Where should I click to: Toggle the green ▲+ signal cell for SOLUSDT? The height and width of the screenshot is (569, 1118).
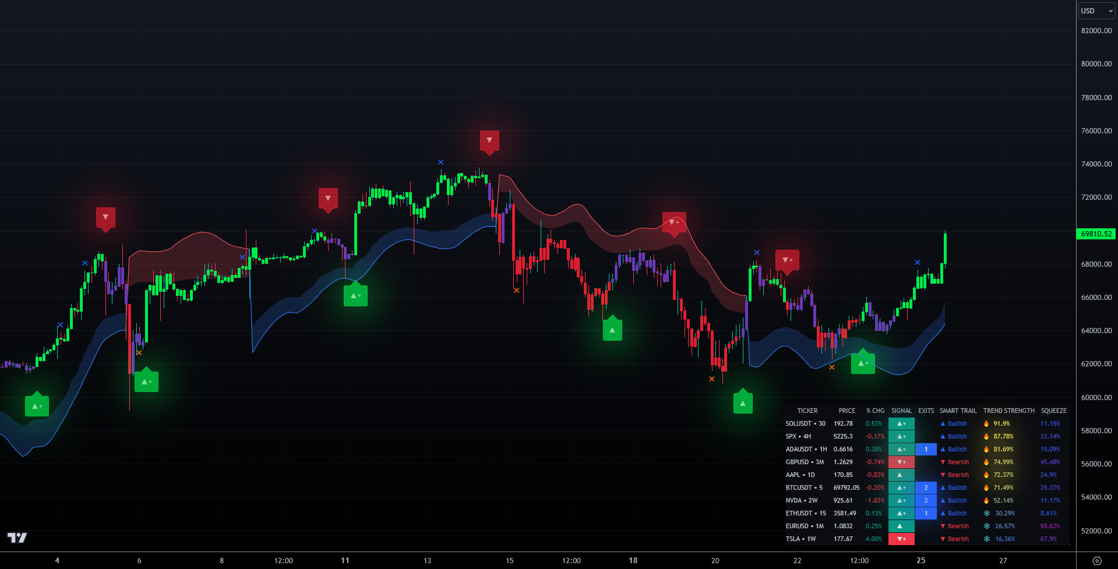901,423
